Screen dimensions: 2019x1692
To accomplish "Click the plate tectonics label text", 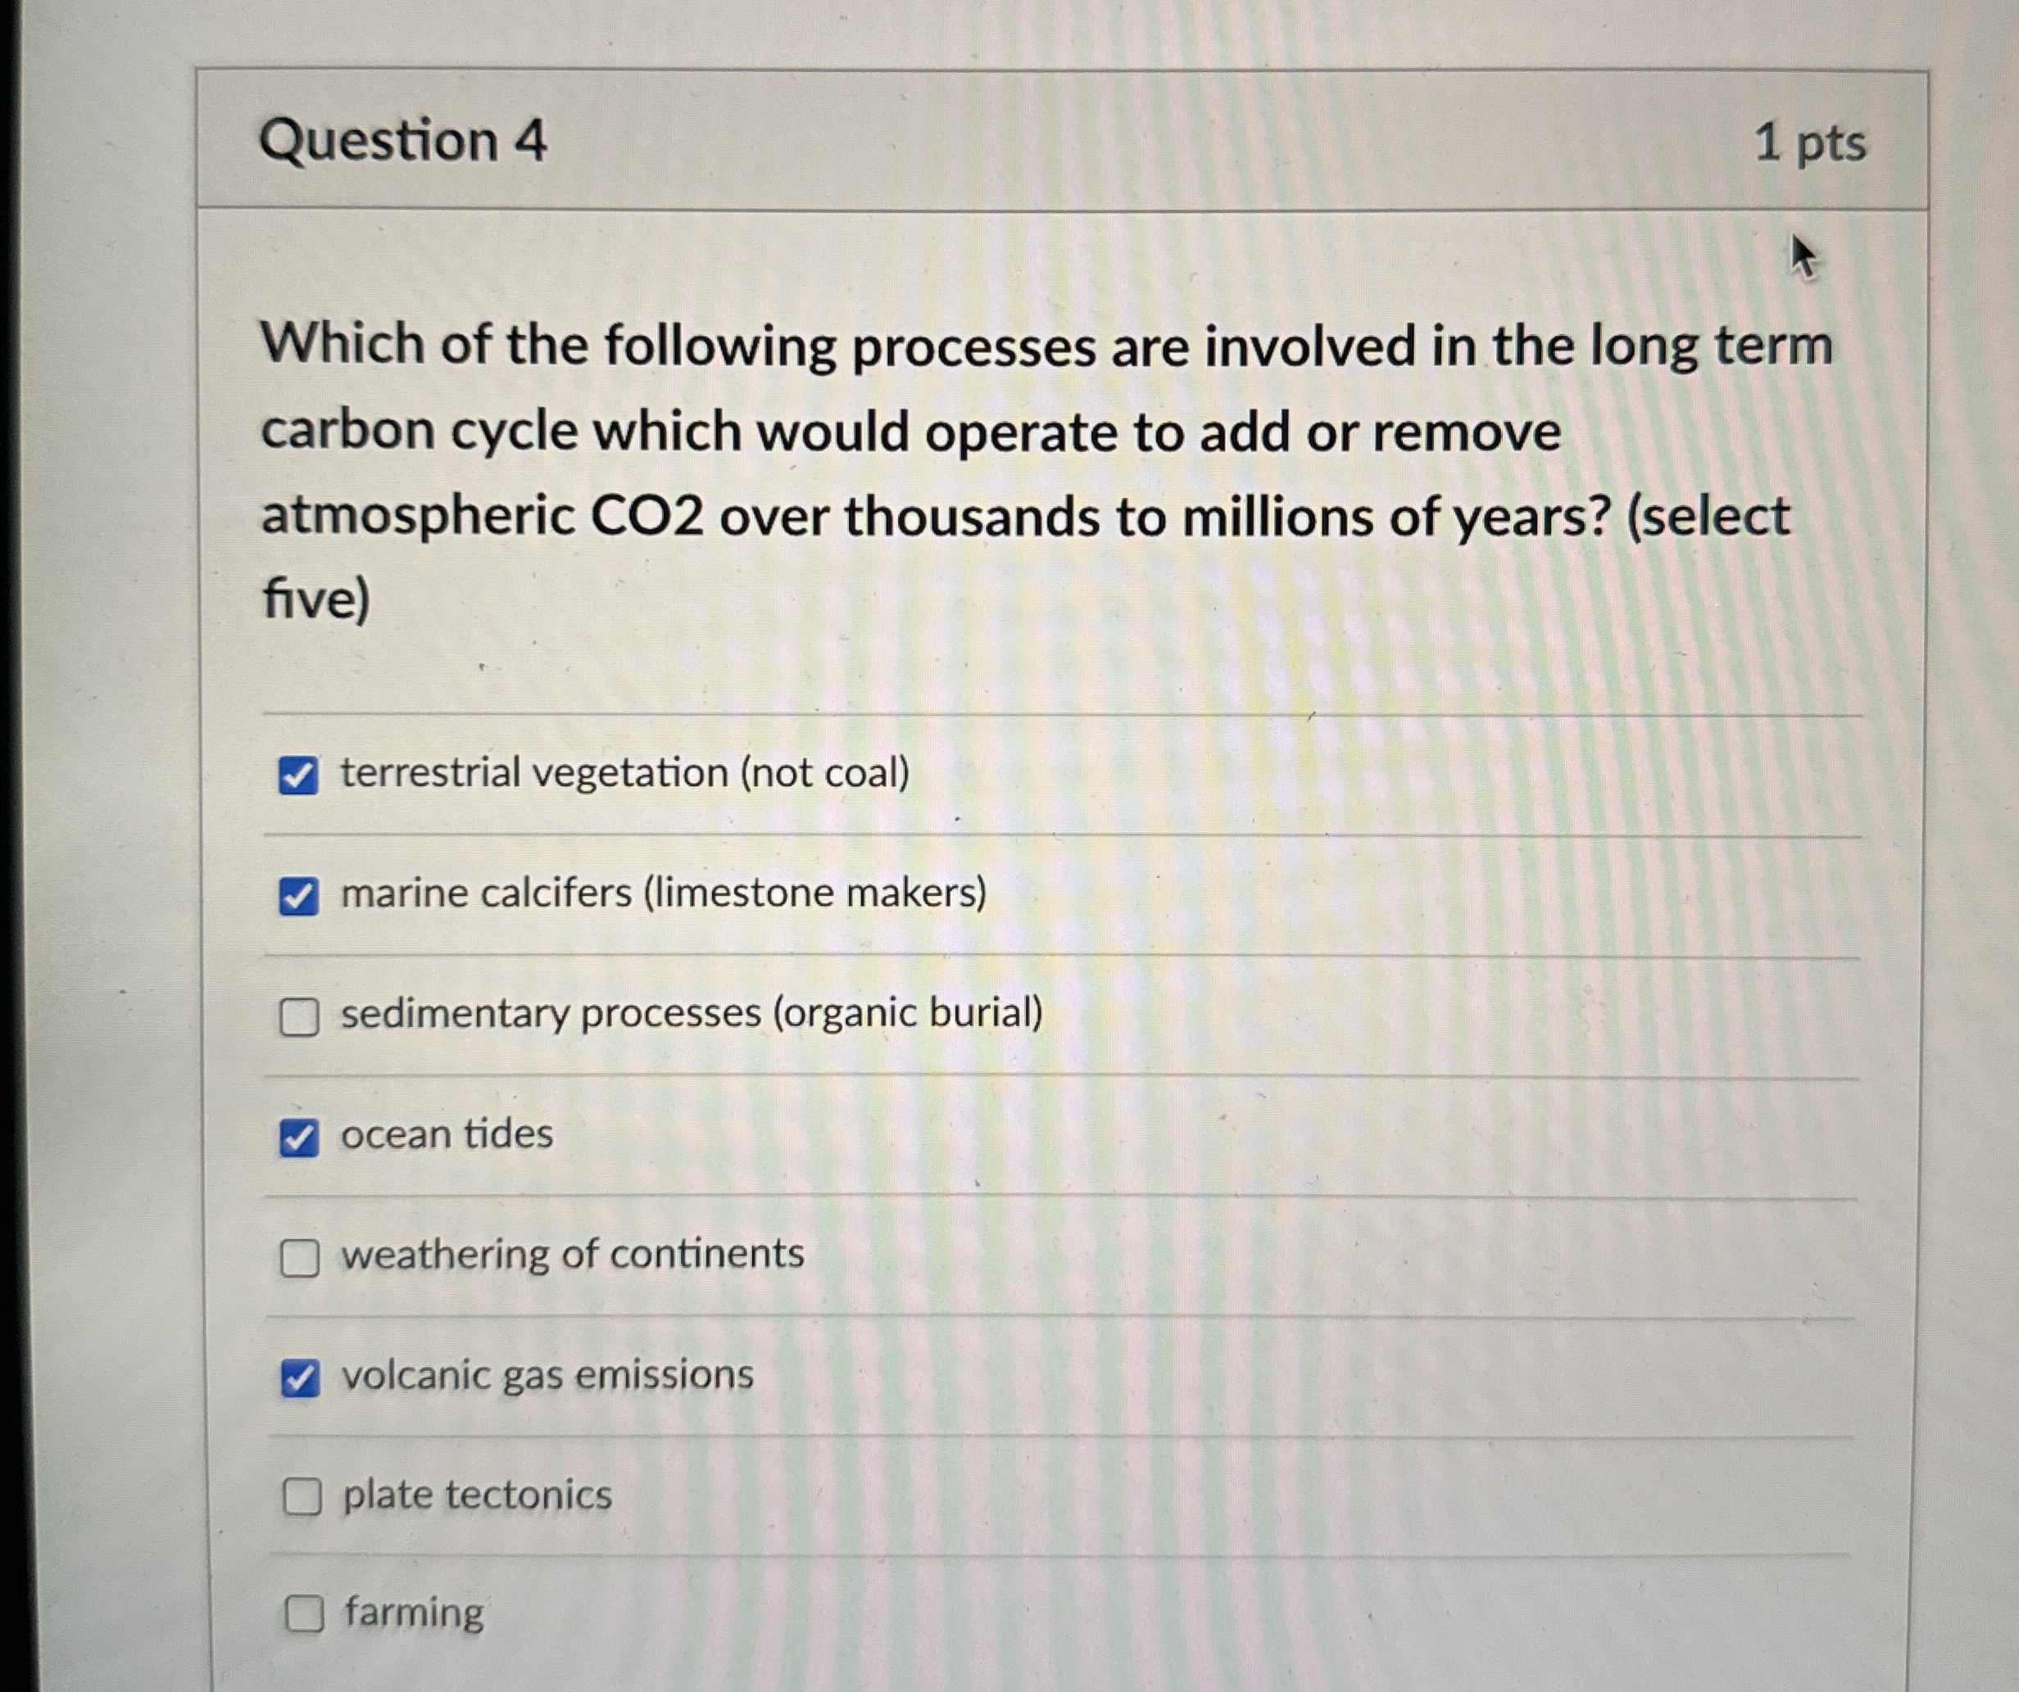I will pyautogui.click(x=475, y=1495).
